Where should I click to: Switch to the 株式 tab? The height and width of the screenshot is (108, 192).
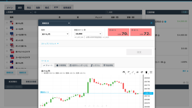(x=47, y=7)
